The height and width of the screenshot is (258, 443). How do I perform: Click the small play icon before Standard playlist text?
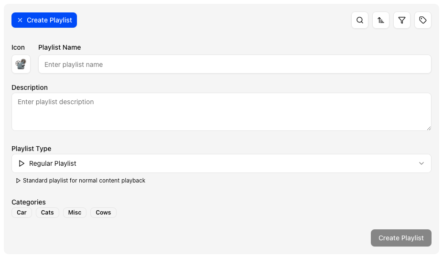19,181
